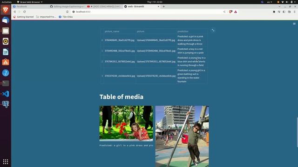The image size is (298, 167).
Task: Open browser extensions puzzle icon
Action: [274, 12]
